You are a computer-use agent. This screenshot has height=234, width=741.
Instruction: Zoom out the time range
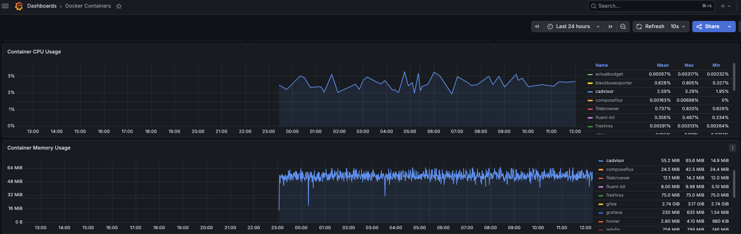tap(623, 27)
